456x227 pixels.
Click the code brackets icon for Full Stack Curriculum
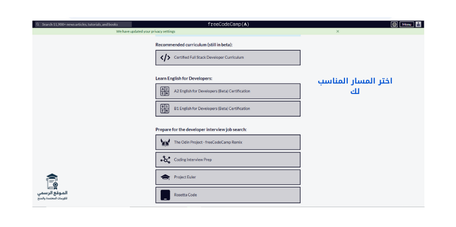[x=165, y=58]
